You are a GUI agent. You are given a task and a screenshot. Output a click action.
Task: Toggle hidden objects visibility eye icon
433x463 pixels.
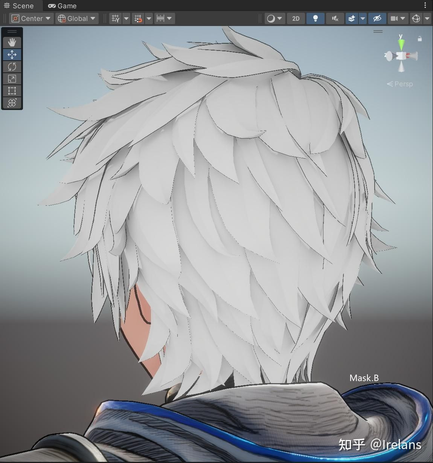pos(377,18)
